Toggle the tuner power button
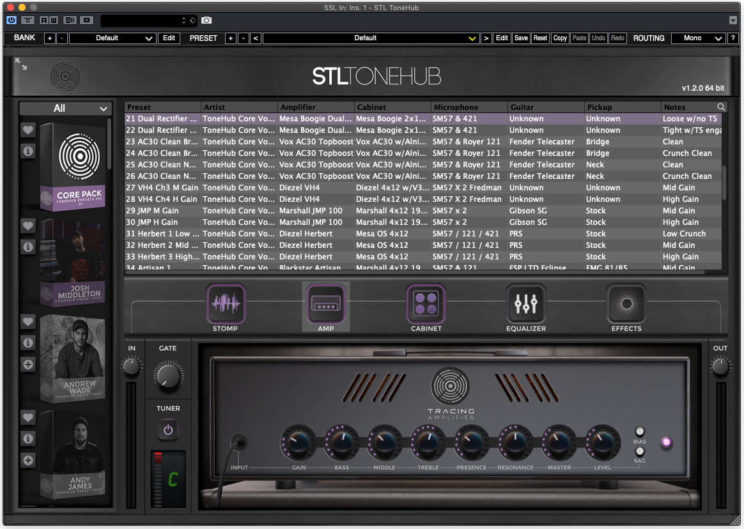 [168, 429]
